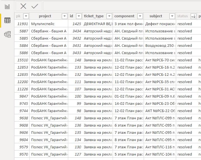Viewport: 201px width, 160px height.
Task: Open the component column filter dropdown
Action: click(140, 16)
